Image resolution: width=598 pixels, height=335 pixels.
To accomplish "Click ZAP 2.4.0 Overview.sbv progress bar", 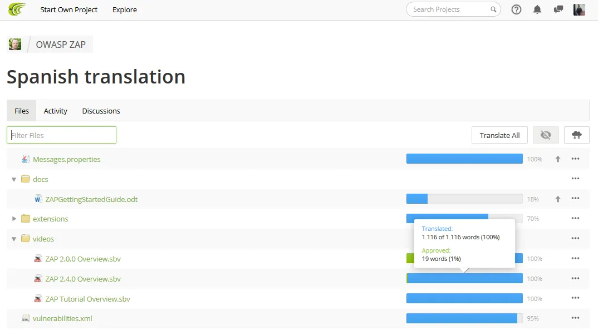I will pos(464,278).
